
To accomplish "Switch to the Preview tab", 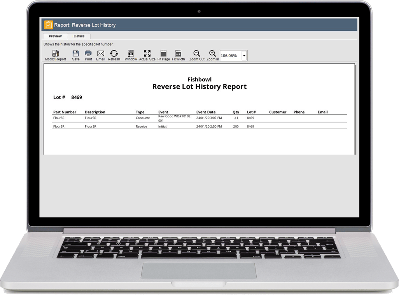I will pyautogui.click(x=55, y=36).
